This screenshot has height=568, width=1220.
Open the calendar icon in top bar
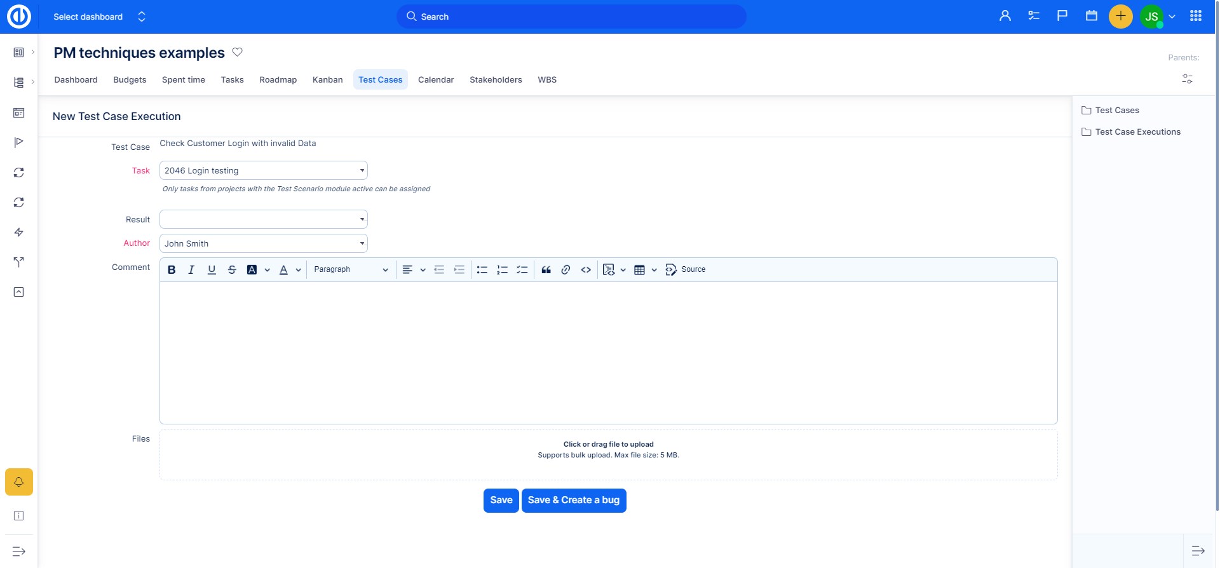click(x=1091, y=17)
